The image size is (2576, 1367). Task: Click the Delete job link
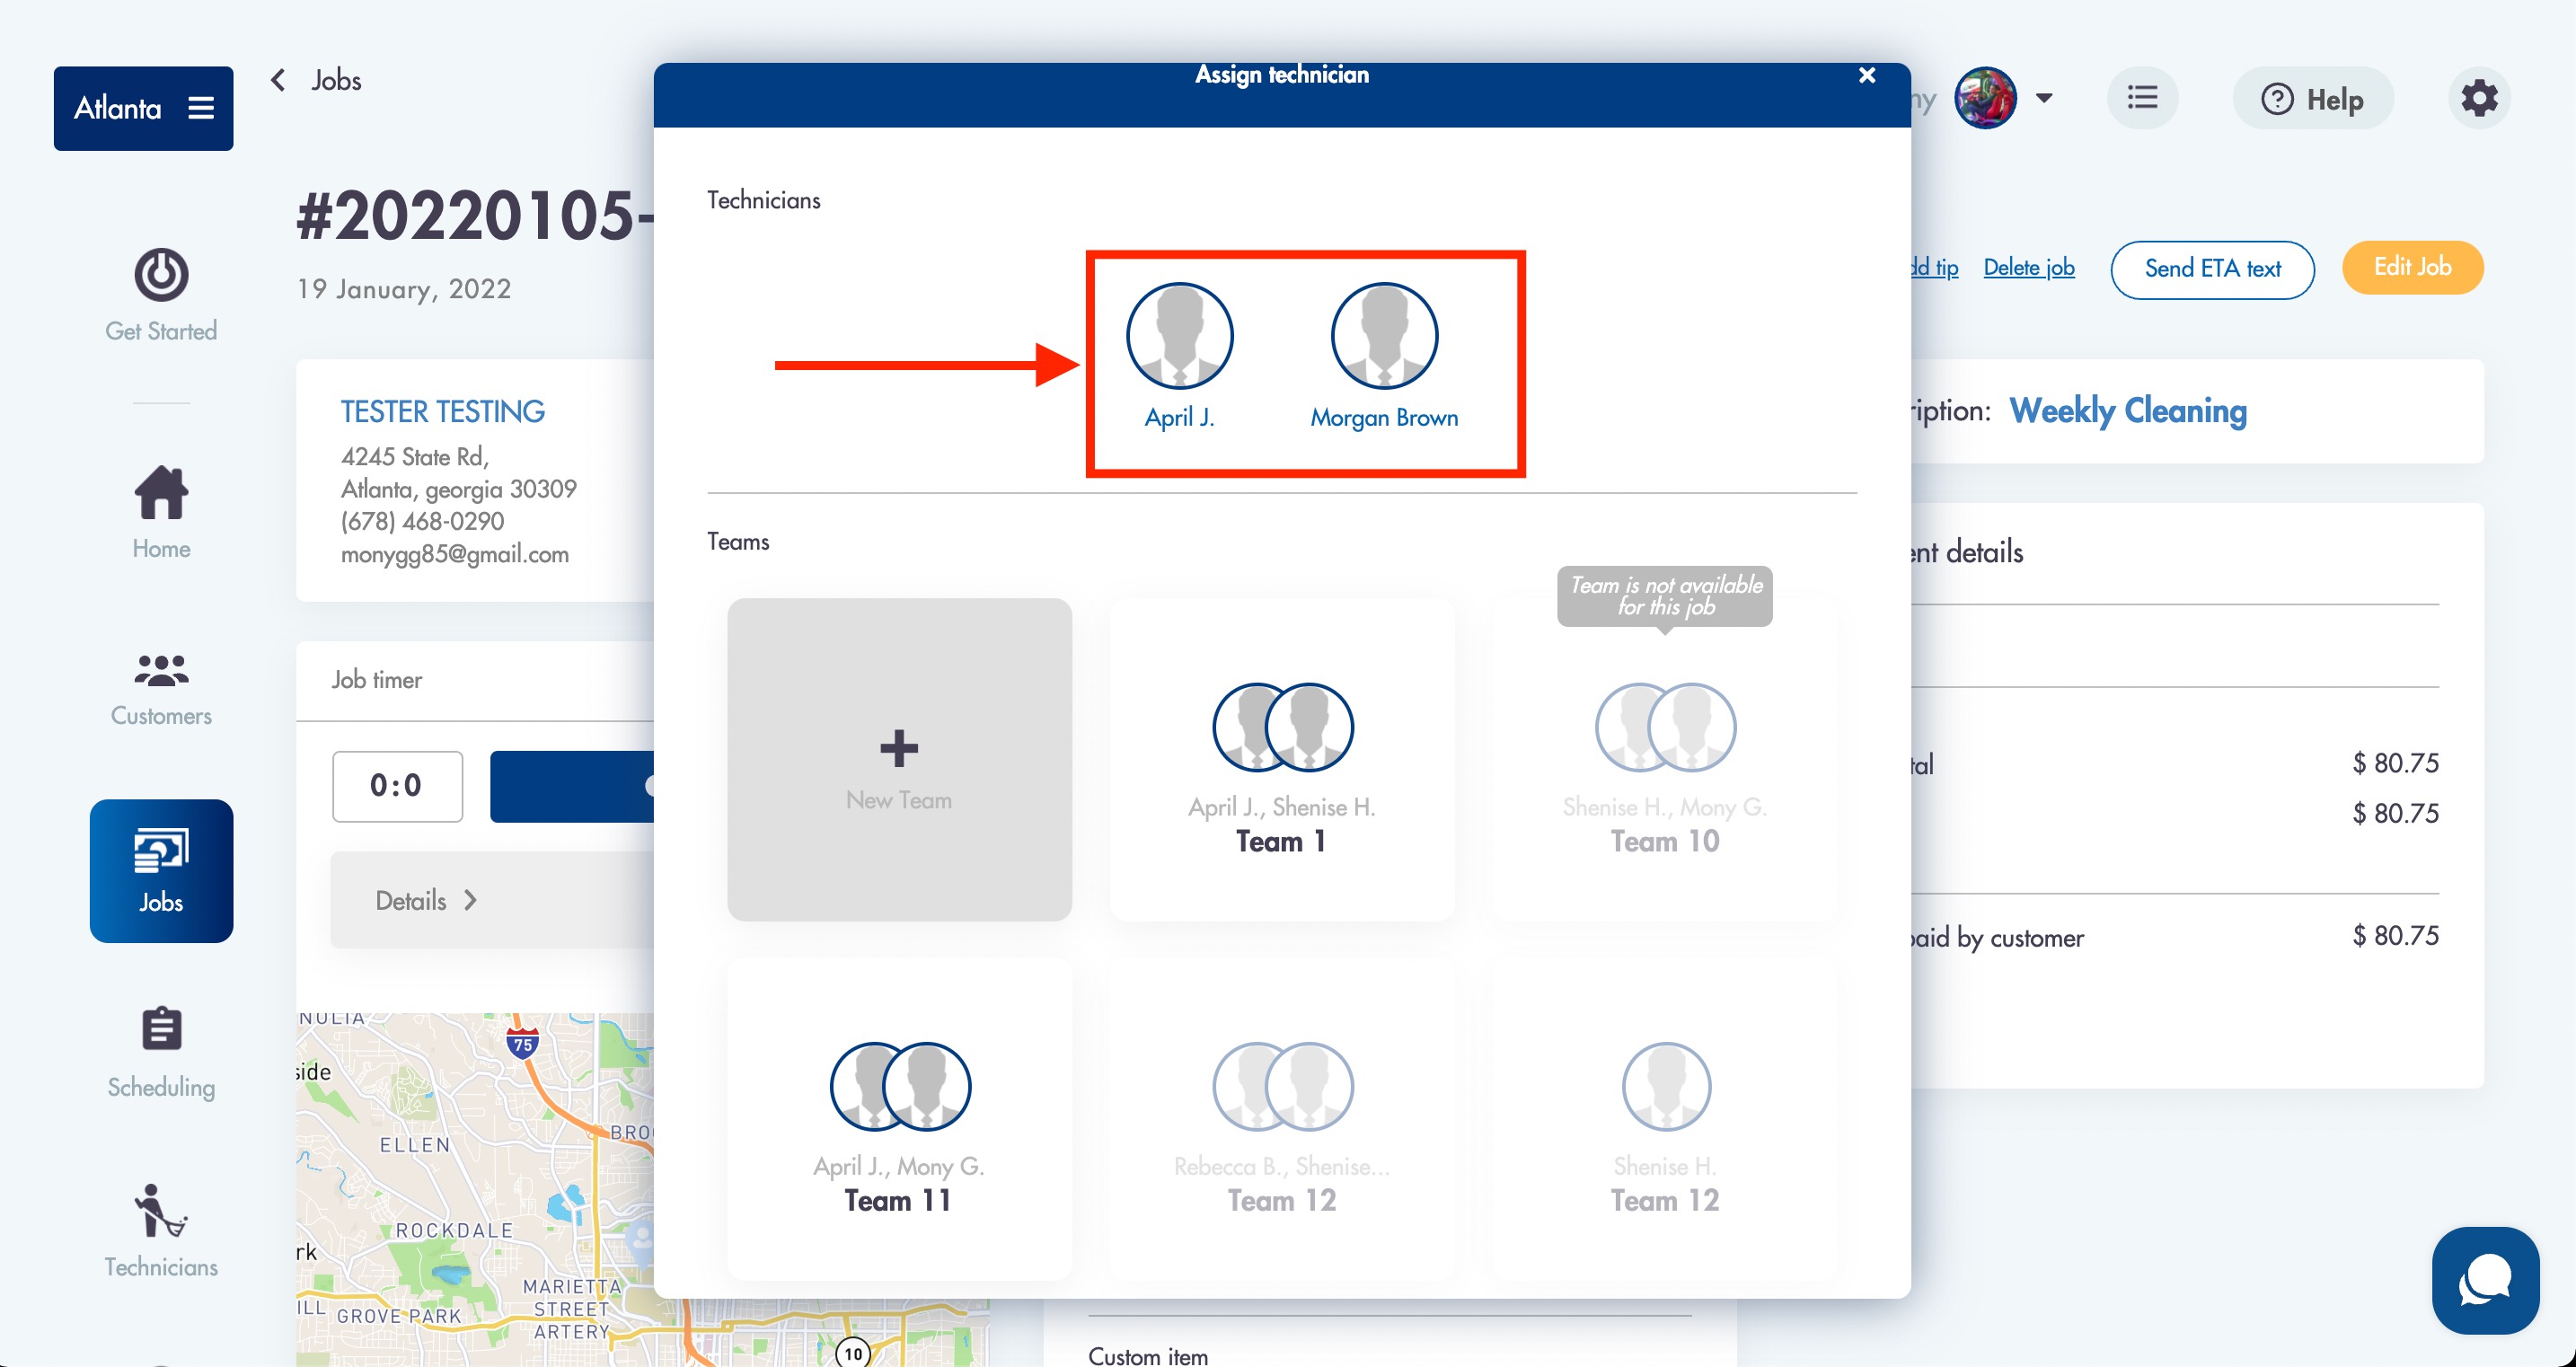tap(2028, 268)
